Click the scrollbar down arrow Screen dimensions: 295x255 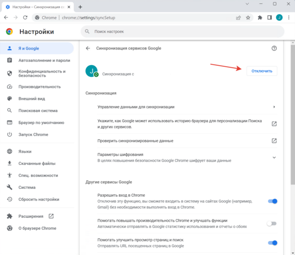click(293, 253)
